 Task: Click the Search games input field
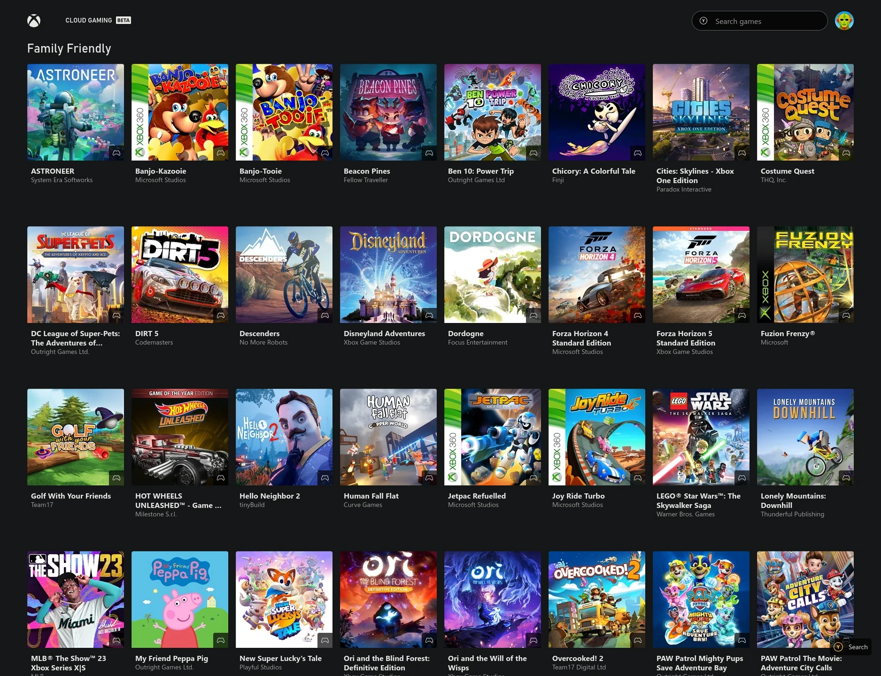(x=759, y=21)
